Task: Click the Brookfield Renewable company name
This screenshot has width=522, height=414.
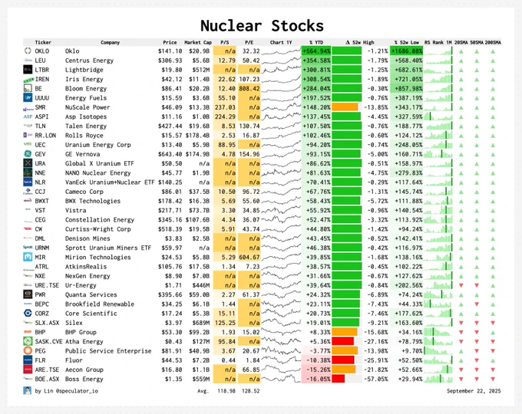Action: coord(100,304)
